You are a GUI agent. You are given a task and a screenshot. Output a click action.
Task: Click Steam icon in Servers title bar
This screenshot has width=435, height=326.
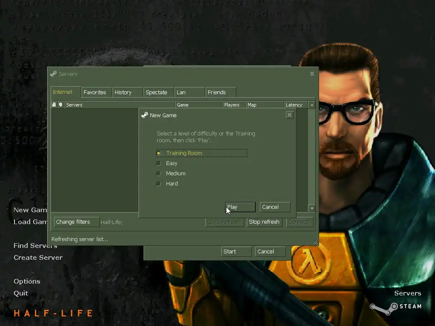tap(53, 74)
